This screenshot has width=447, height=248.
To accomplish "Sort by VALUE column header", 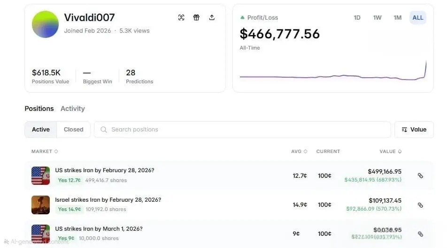I will coord(390,152).
